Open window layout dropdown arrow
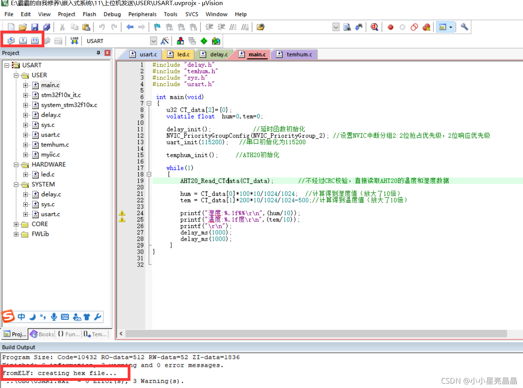 [x=451, y=27]
